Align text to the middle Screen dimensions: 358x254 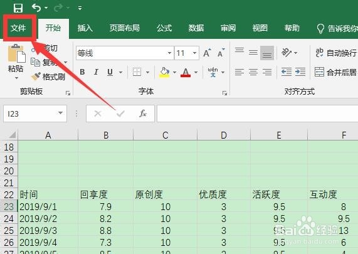click(253, 53)
